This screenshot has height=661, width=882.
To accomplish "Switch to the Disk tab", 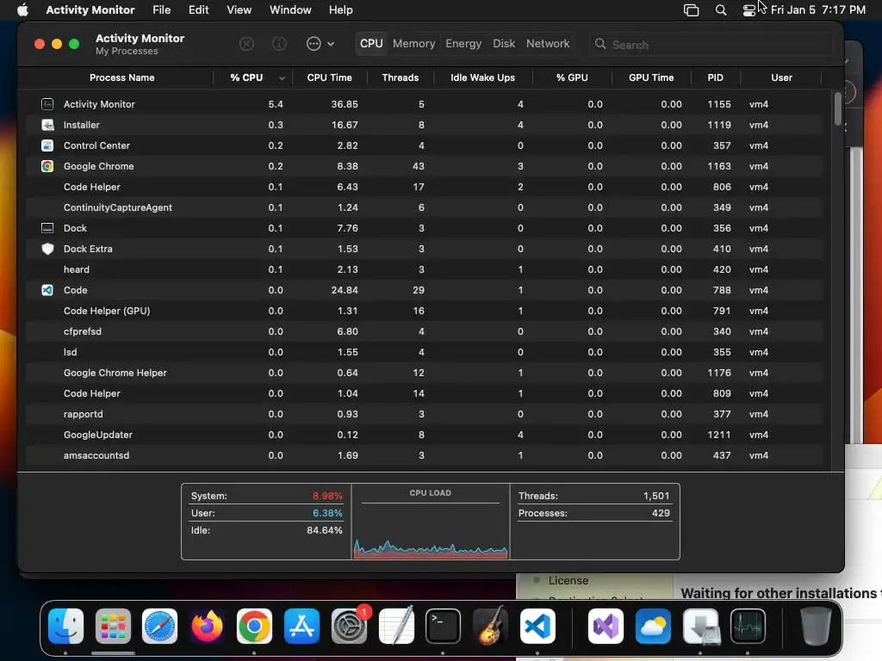I will pyautogui.click(x=504, y=44).
